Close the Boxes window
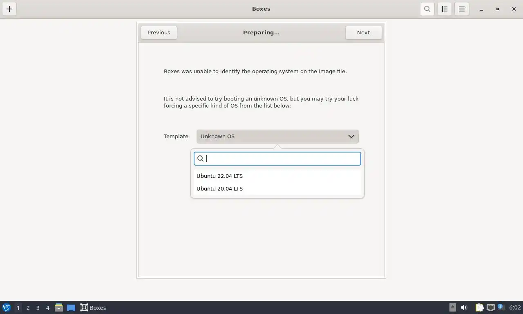 [514, 9]
